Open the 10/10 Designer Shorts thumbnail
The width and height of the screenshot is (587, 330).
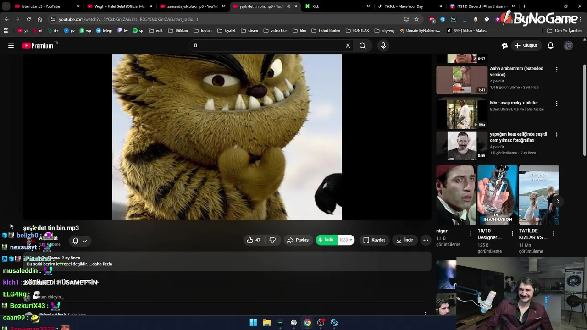[x=498, y=195]
